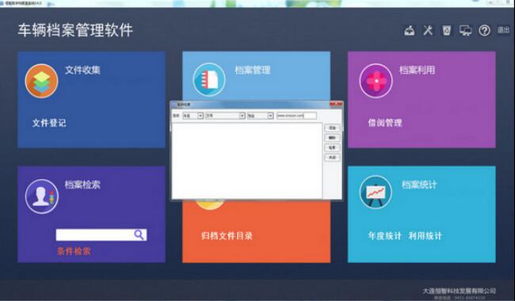This screenshot has width=515, height=301.
Task: Click the 档案利用 pink flower icon
Action: coord(376,81)
